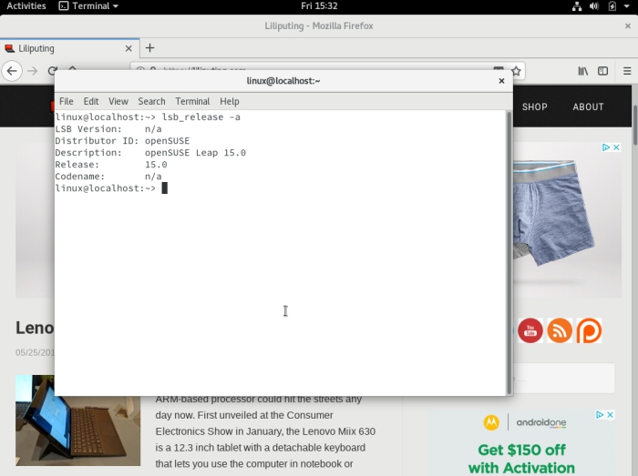Click the ABOUT navigation link

click(588, 106)
